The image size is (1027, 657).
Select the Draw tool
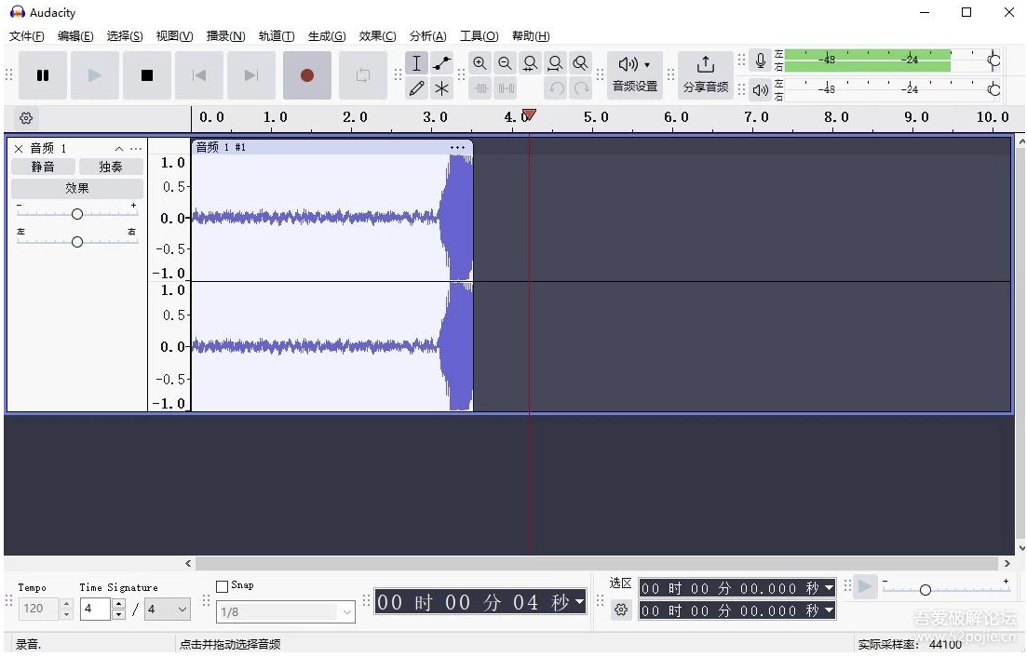416,88
